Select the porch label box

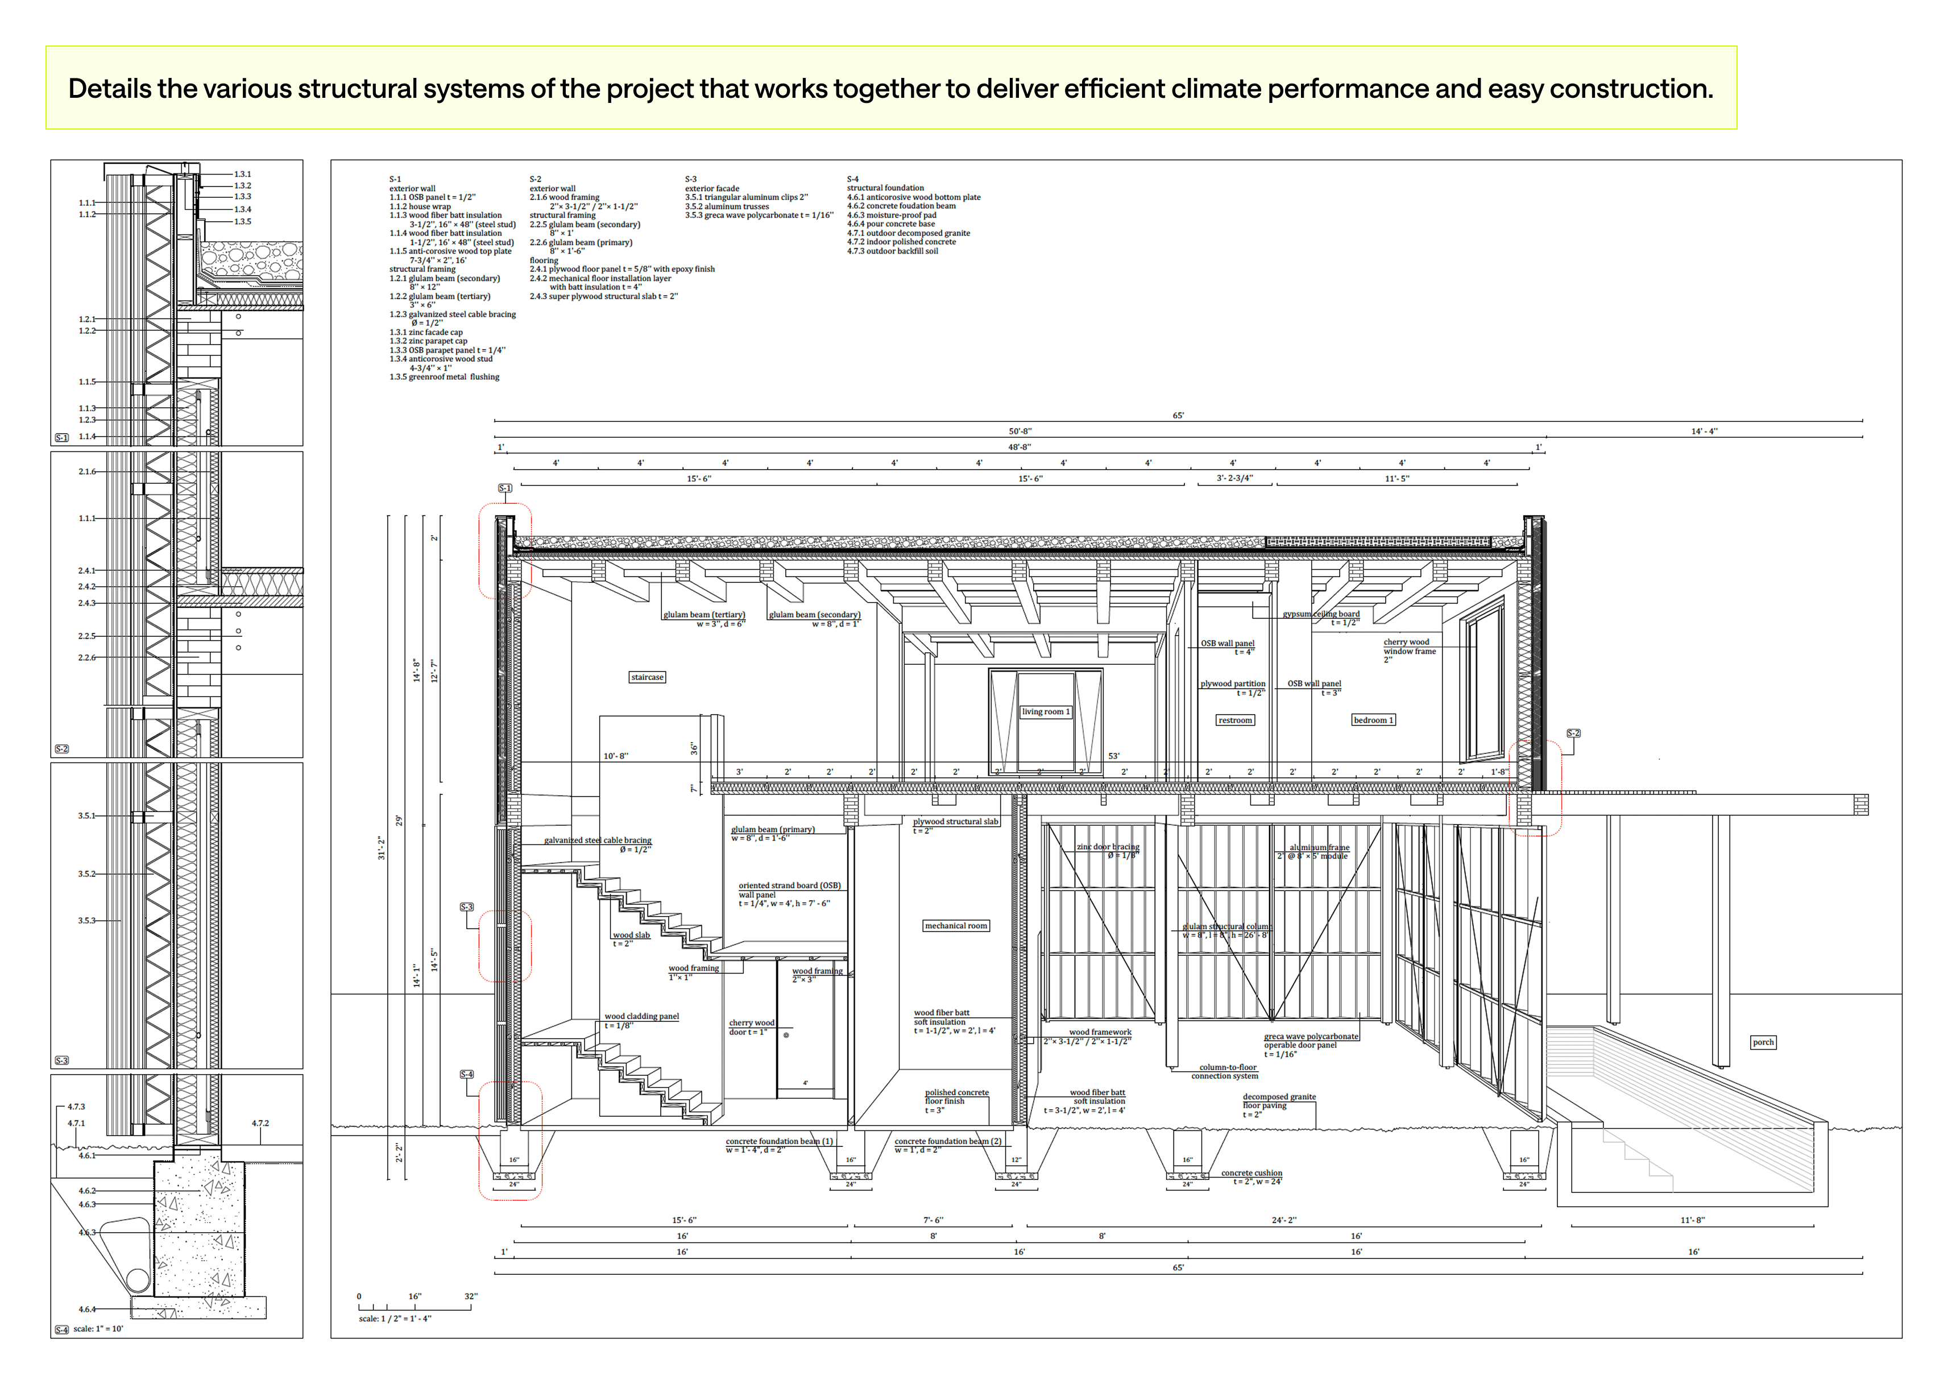click(1762, 1042)
